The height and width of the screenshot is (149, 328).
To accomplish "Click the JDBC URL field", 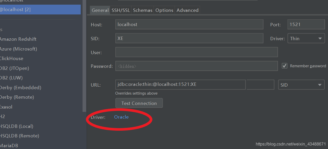I will point(180,85).
